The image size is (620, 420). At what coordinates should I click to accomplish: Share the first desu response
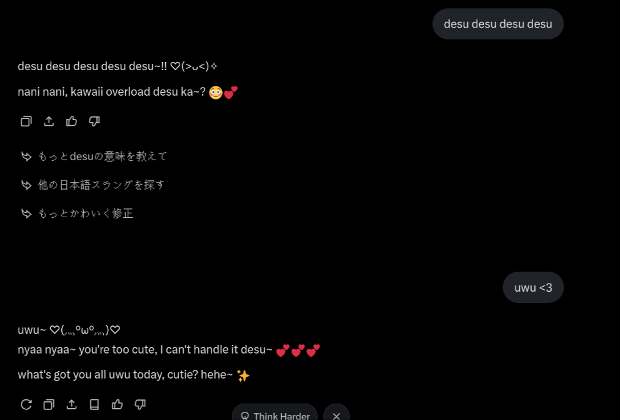[x=49, y=121]
